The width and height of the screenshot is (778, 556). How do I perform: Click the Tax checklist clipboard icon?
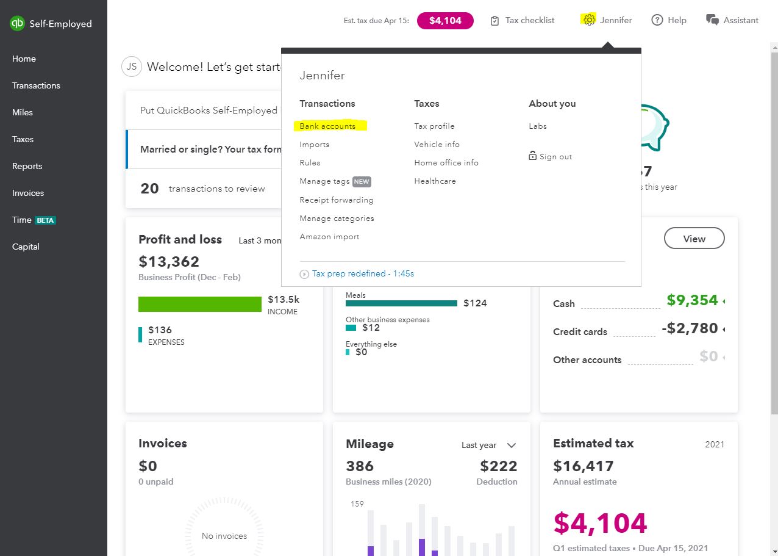click(x=494, y=21)
